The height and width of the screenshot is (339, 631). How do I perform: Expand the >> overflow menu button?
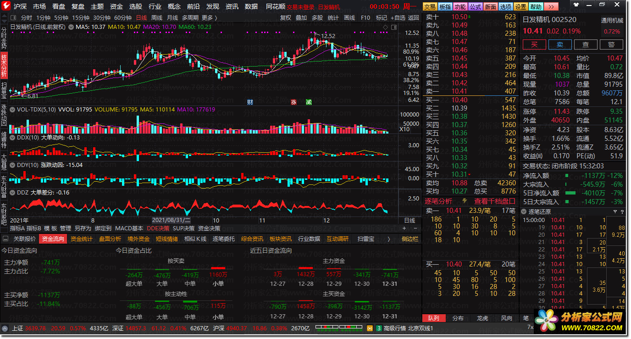(x=551, y=7)
